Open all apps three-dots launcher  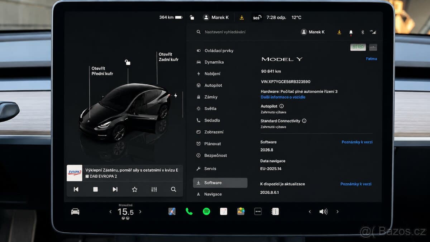pos(258,212)
